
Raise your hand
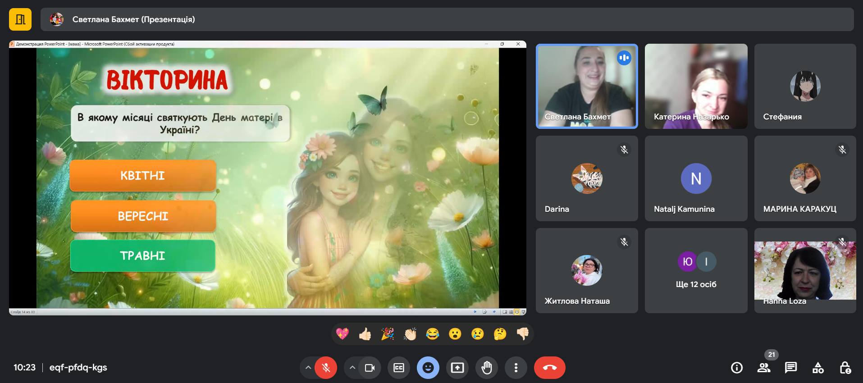tap(487, 368)
